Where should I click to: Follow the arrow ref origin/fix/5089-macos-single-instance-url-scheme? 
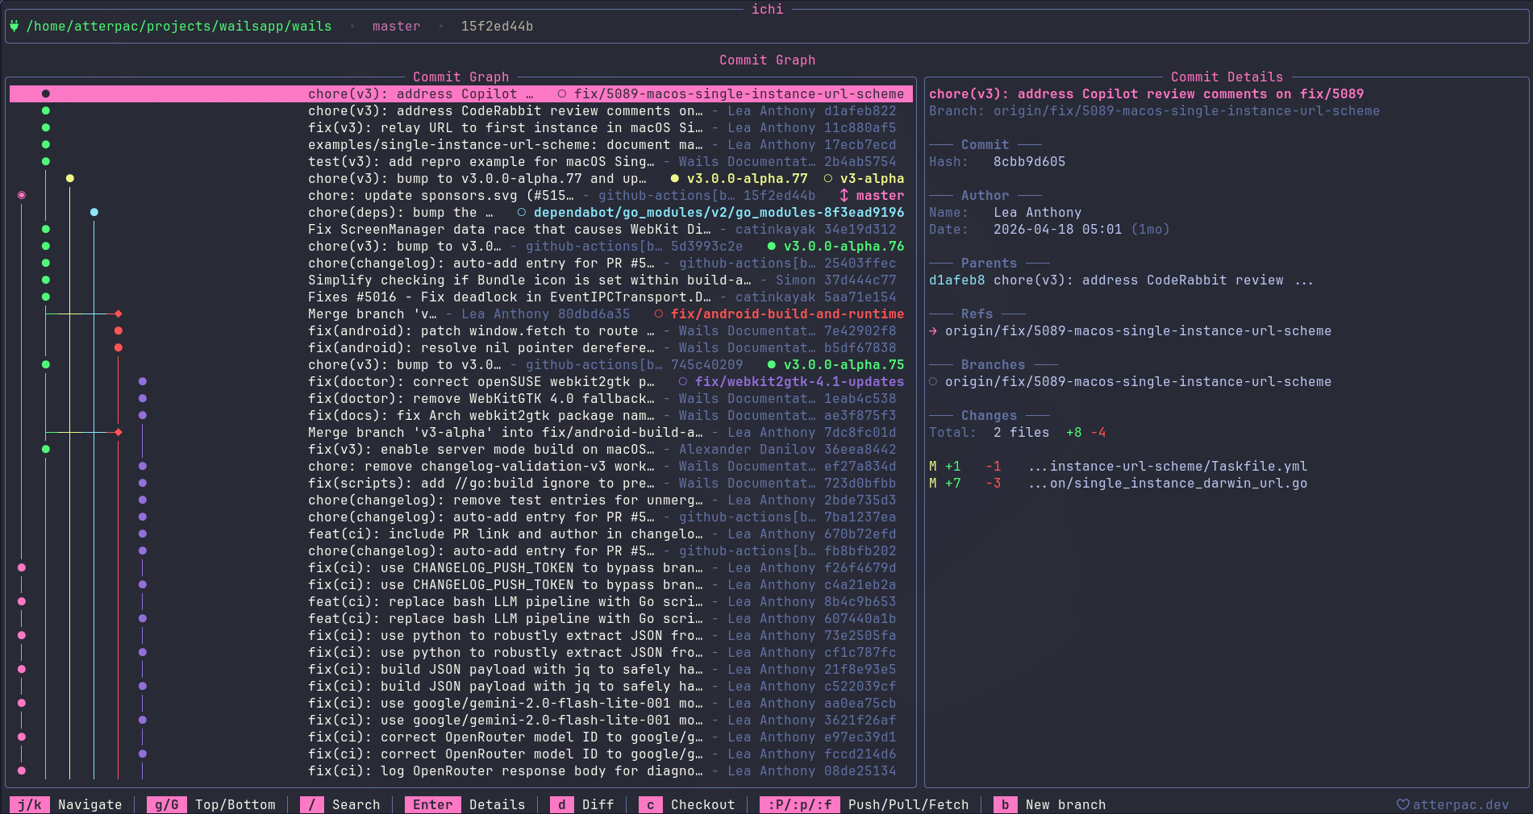1130,330
